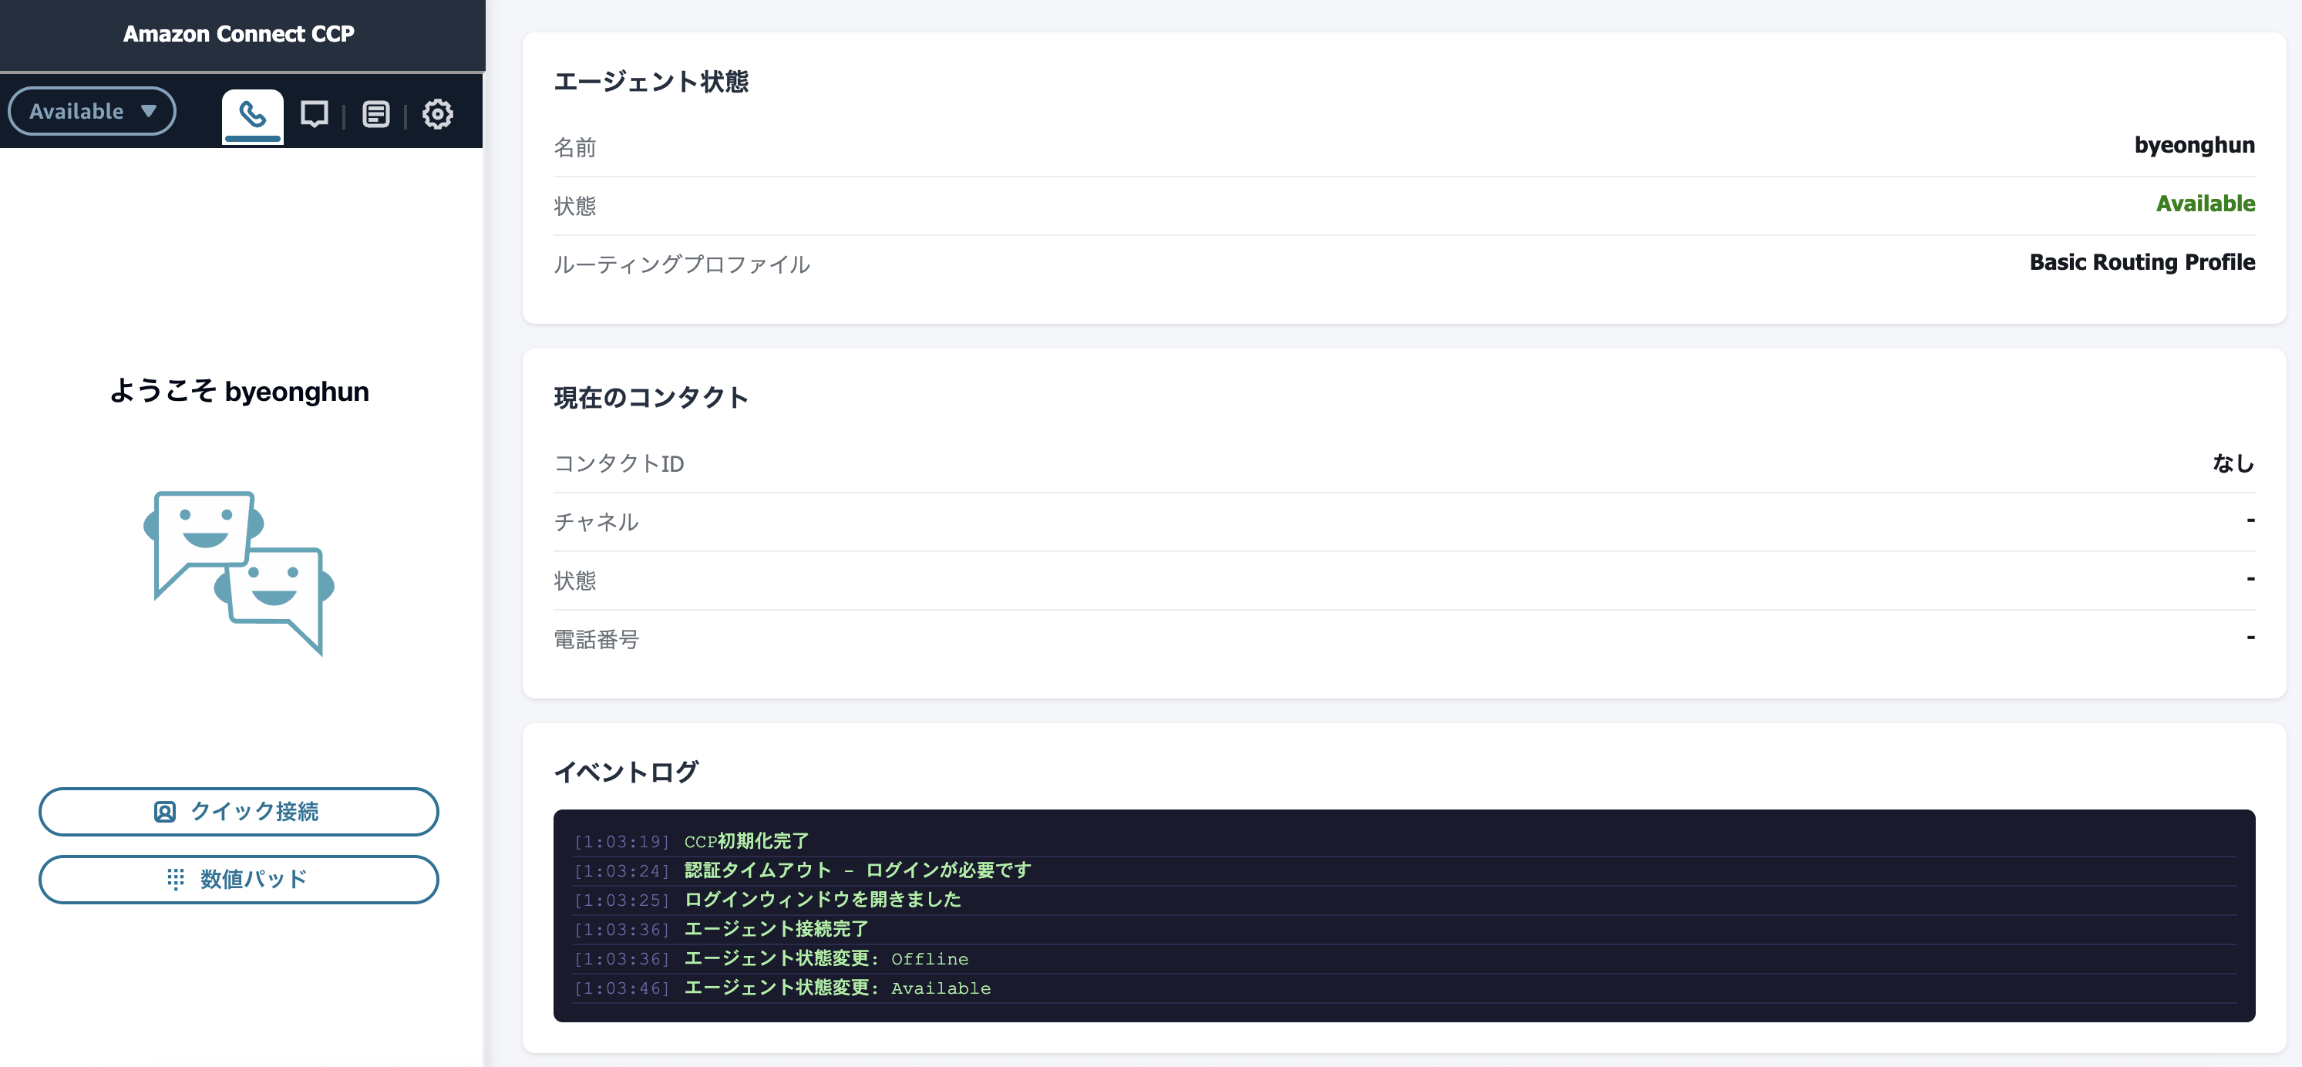Screen dimensions: 2302x1067
Task: Click the person icon inside クイック接続 button
Action: click(x=165, y=811)
